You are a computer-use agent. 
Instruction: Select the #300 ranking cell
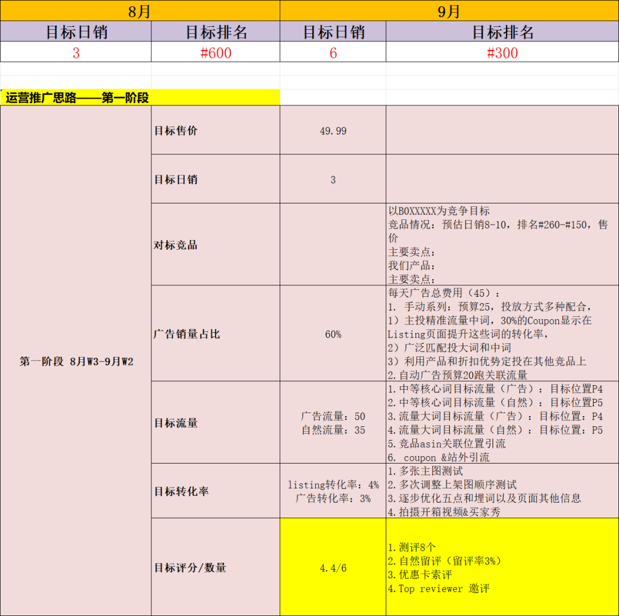click(x=502, y=52)
